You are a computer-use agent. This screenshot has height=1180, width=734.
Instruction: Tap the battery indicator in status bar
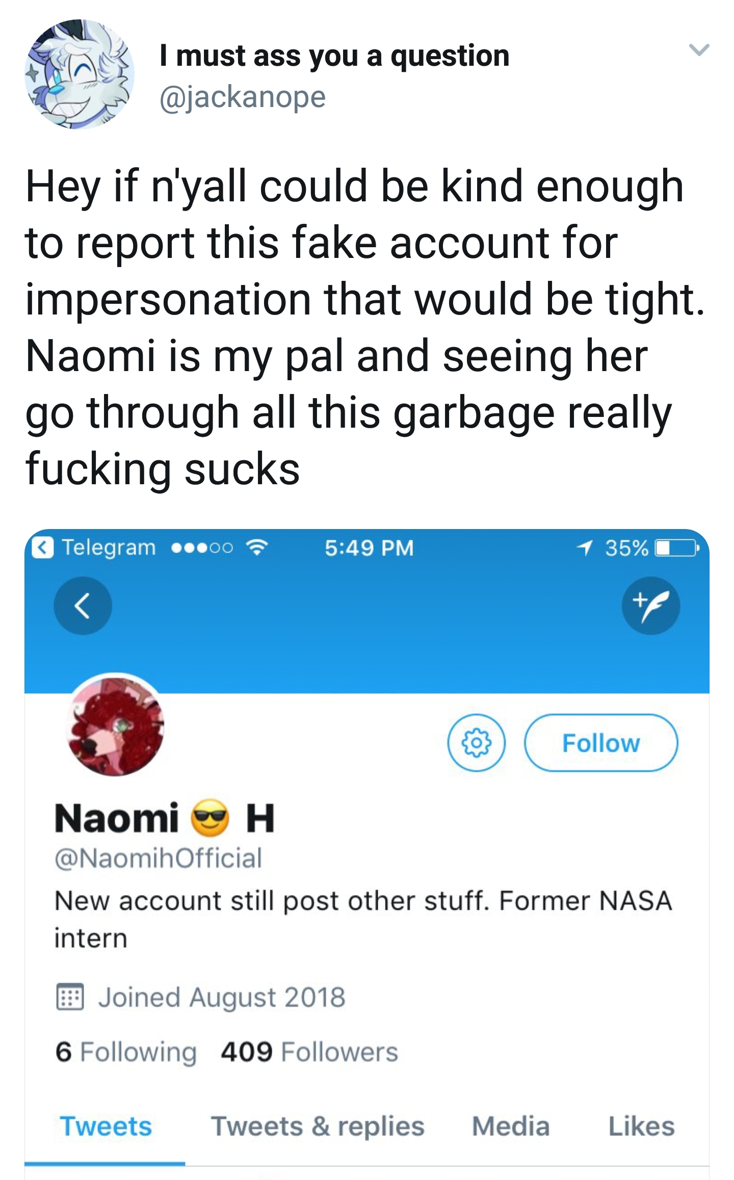pyautogui.click(x=676, y=548)
